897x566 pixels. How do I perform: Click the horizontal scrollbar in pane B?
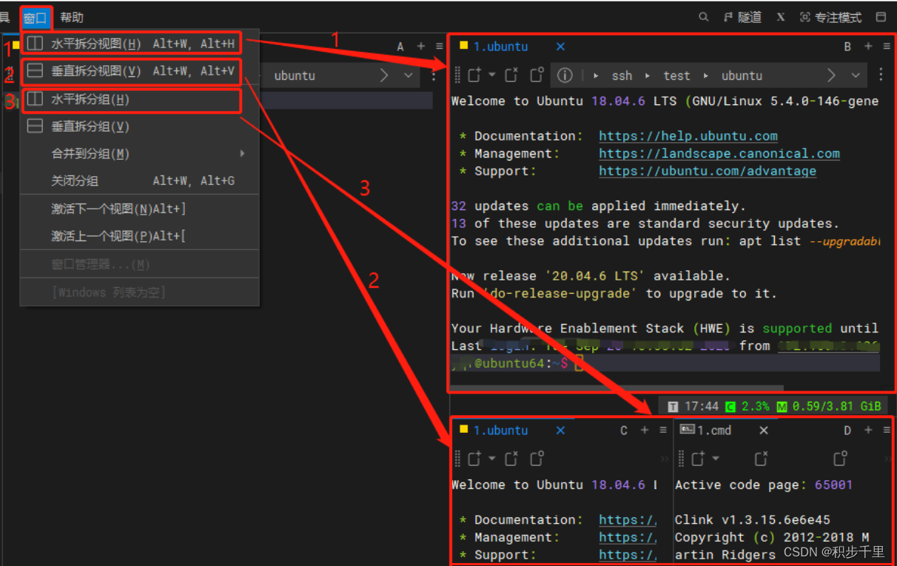point(617,387)
